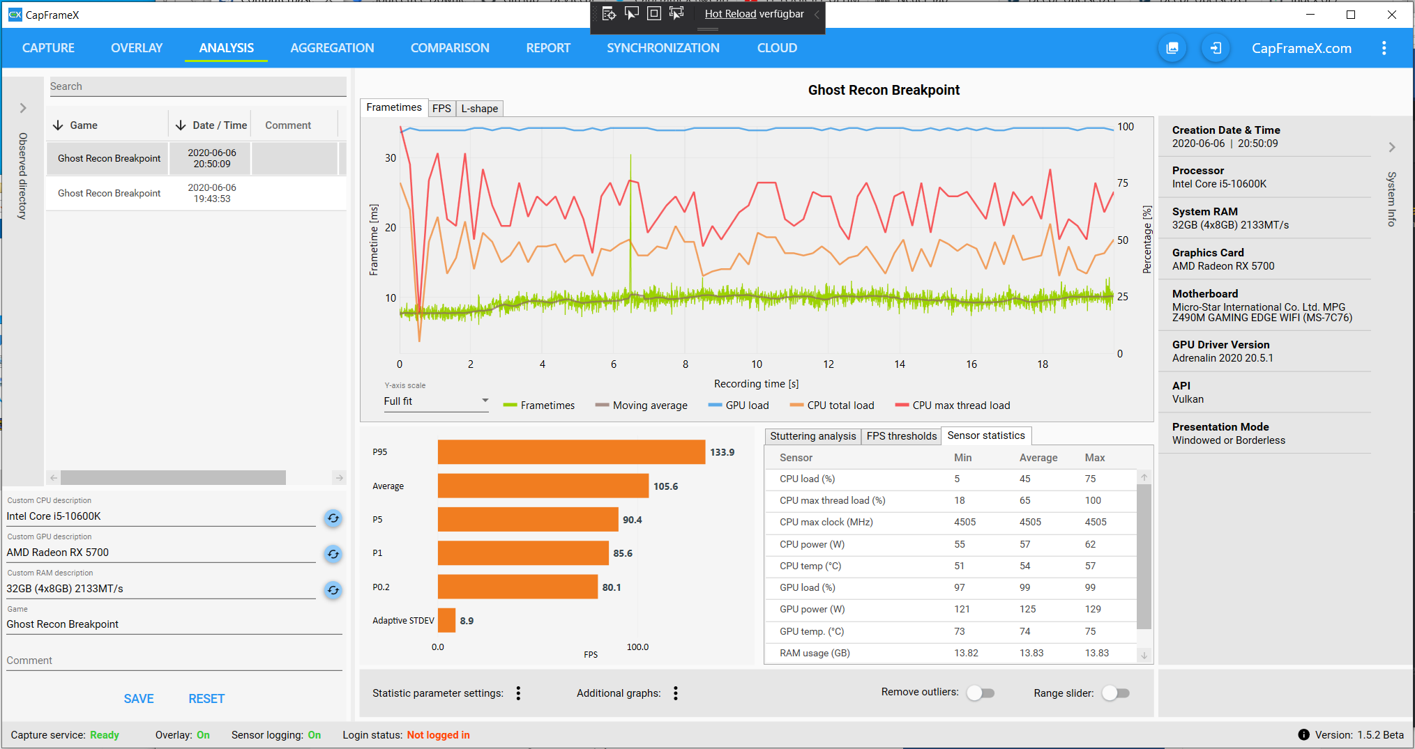Screen dimensions: 1415x749
Task: Toggle GPU load series in the legend
Action: [739, 406]
